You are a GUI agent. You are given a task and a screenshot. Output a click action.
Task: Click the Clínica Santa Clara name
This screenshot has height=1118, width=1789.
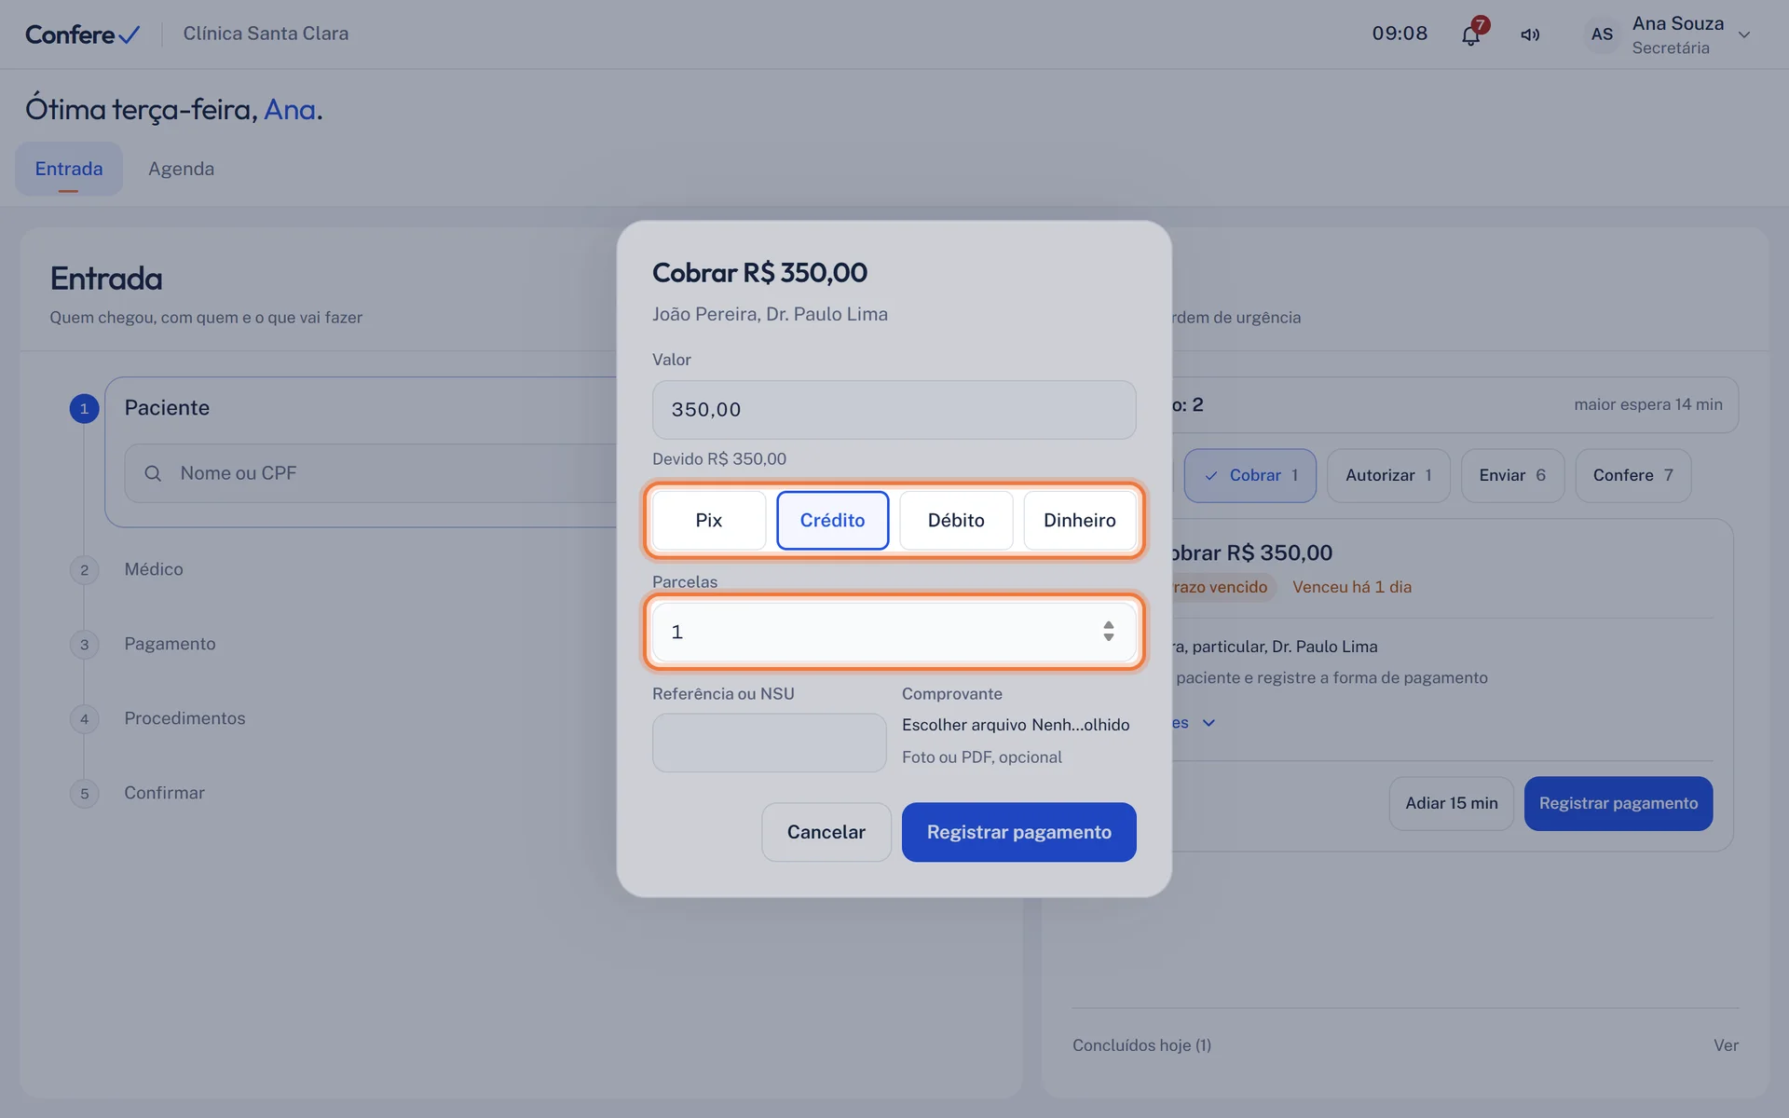tap(266, 34)
